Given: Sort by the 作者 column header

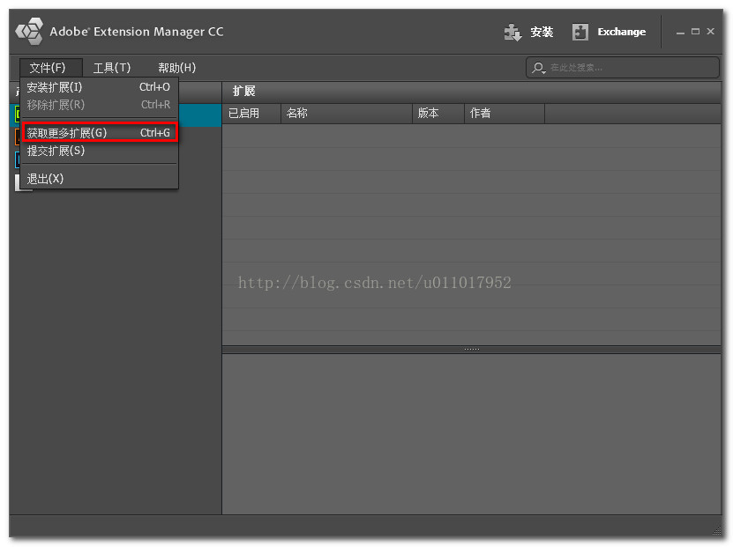Looking at the screenshot, I should pos(504,113).
